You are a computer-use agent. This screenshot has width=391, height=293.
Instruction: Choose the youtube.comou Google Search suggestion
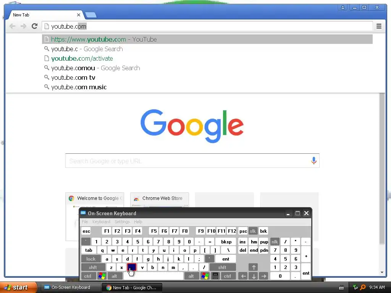point(207,68)
